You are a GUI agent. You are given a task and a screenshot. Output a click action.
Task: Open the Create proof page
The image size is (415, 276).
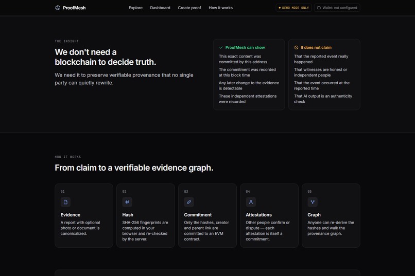click(189, 8)
